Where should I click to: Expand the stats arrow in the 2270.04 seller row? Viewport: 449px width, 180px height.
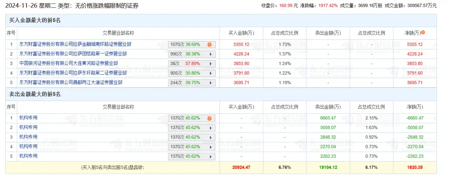tap(210, 147)
